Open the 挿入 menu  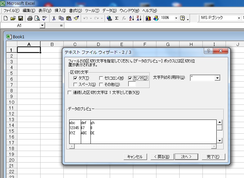click(60, 11)
